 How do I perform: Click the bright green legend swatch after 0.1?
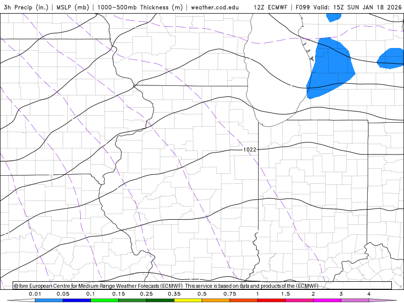(105, 300)
